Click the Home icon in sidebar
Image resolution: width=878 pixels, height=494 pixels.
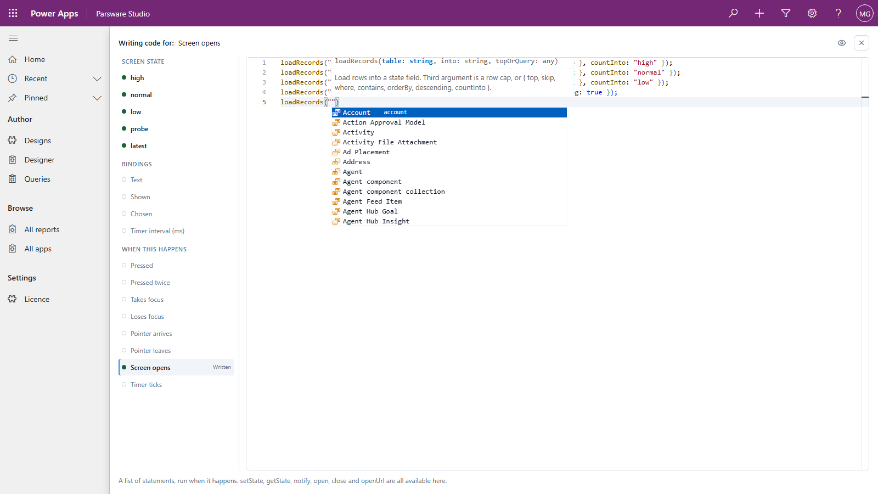[x=13, y=59]
